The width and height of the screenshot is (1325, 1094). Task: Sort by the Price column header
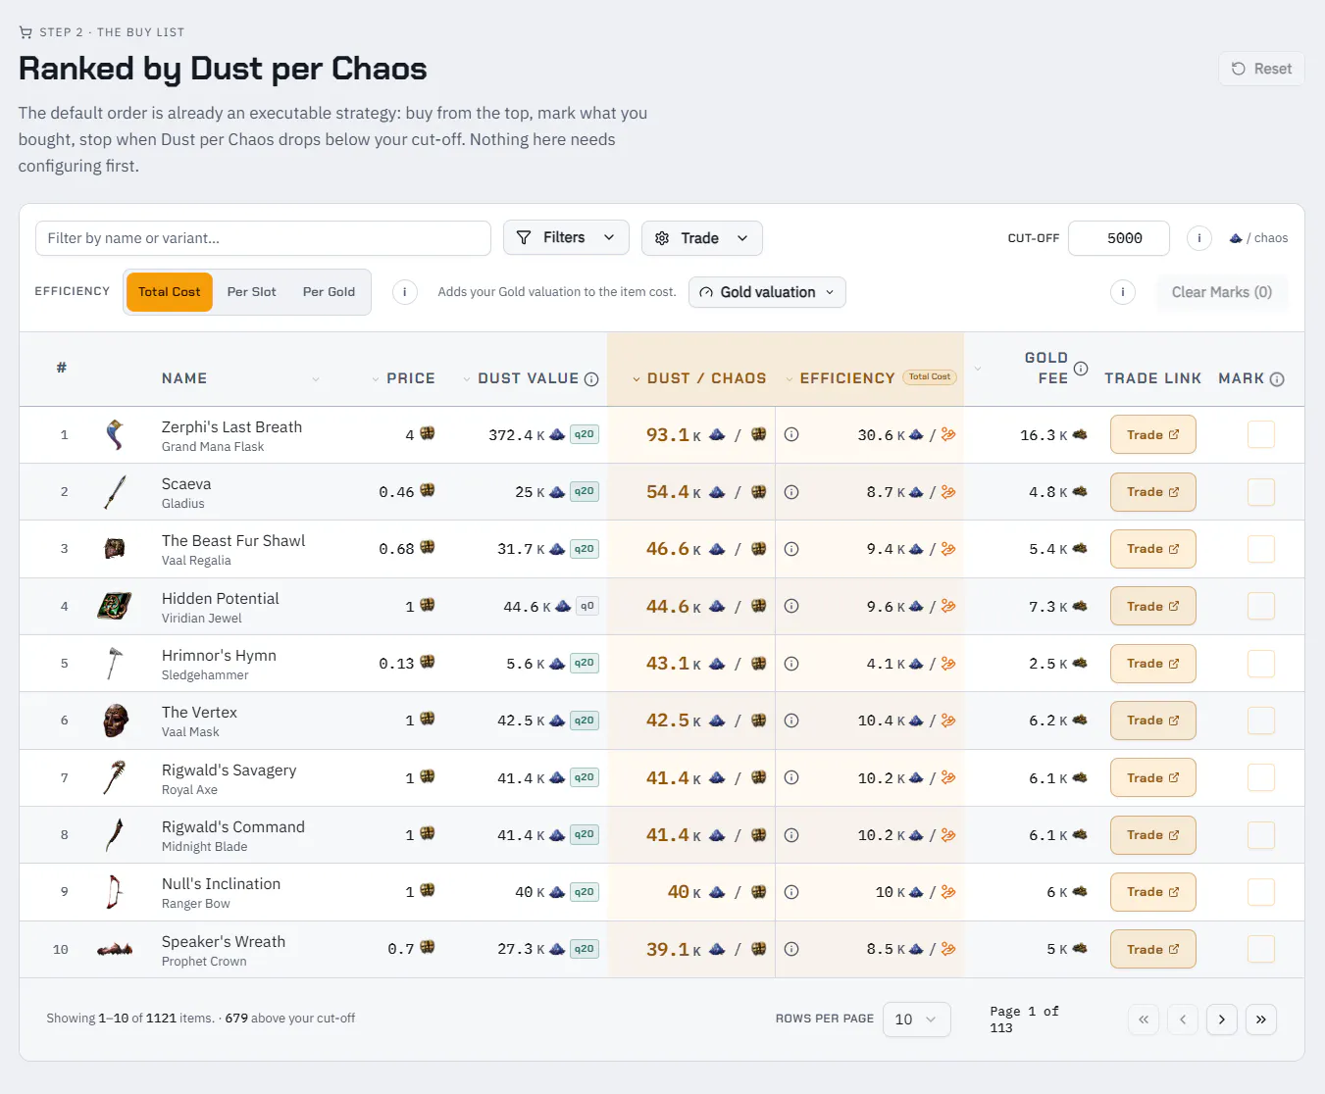(x=403, y=378)
